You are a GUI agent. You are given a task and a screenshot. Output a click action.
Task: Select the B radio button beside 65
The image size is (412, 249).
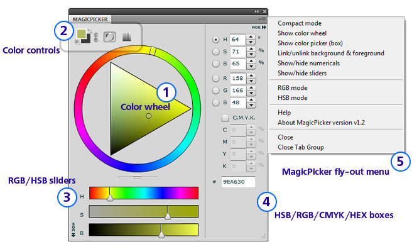tap(215, 64)
